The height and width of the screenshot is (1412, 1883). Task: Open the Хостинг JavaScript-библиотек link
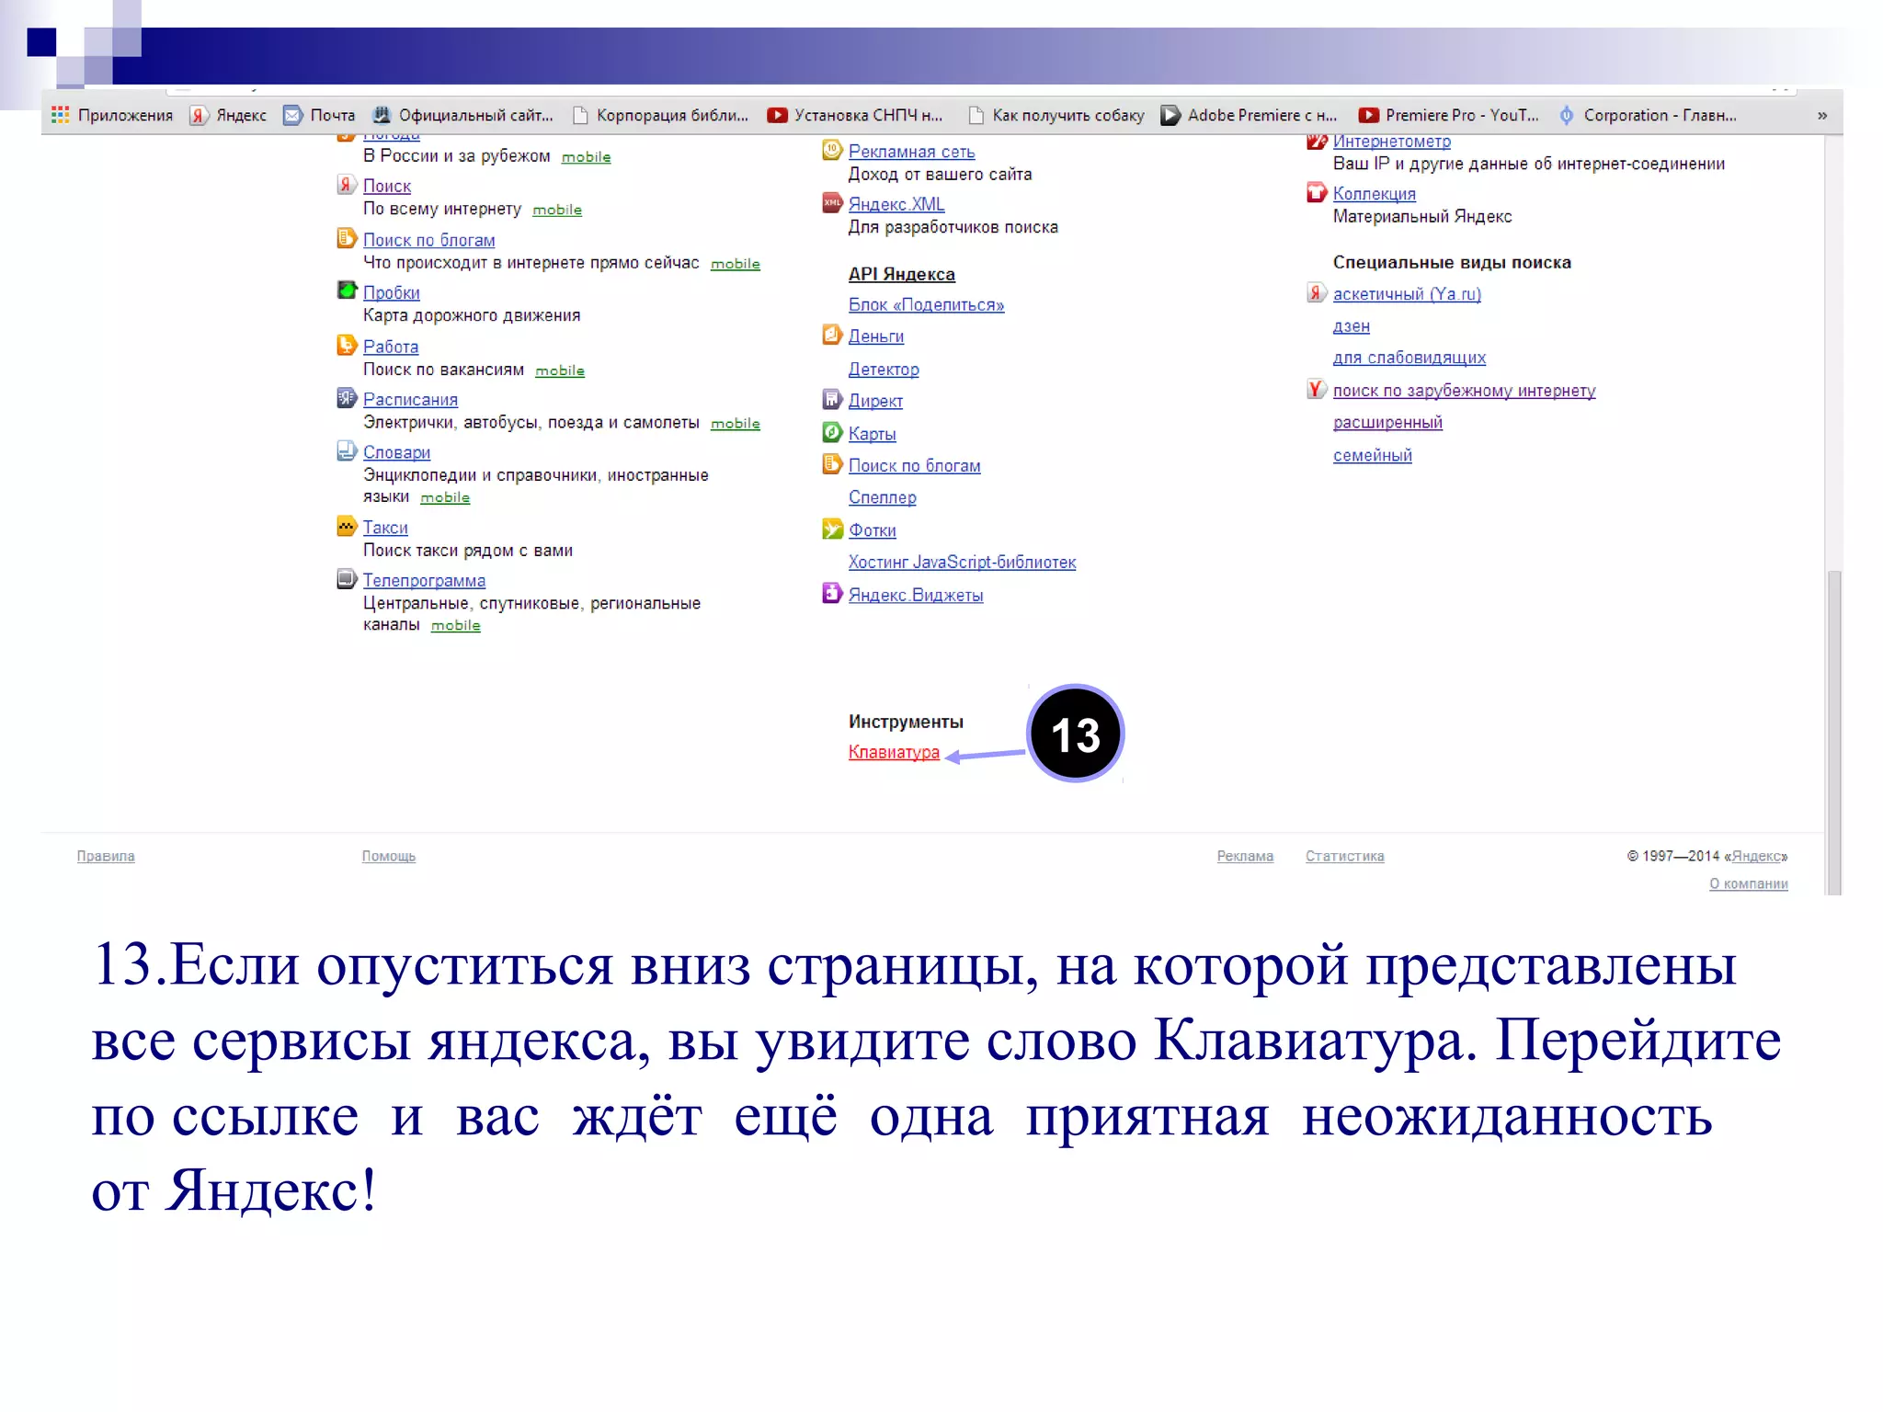[x=962, y=562]
